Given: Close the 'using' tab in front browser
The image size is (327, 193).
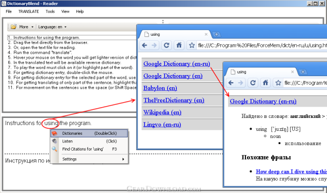Looking at the screenshot, I should 292,72.
